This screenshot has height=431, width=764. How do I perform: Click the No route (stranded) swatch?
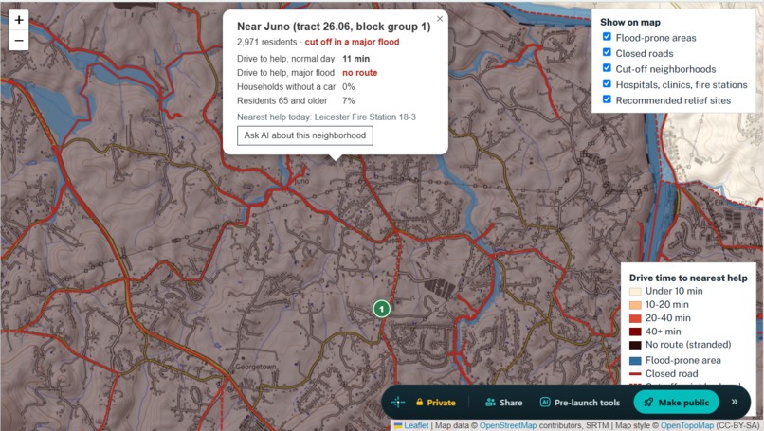[635, 345]
